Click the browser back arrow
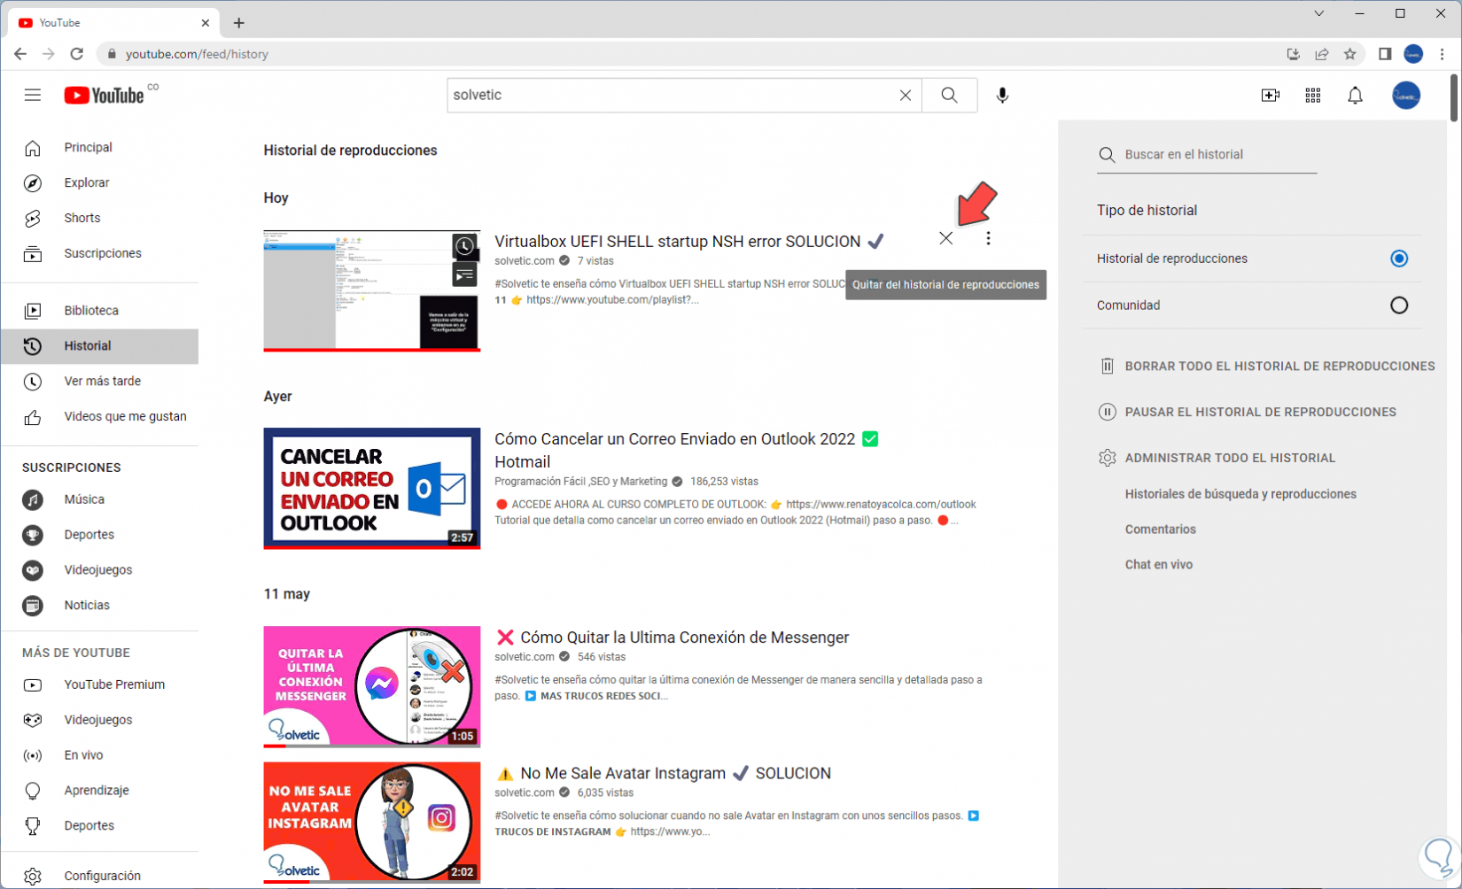 tap(20, 54)
